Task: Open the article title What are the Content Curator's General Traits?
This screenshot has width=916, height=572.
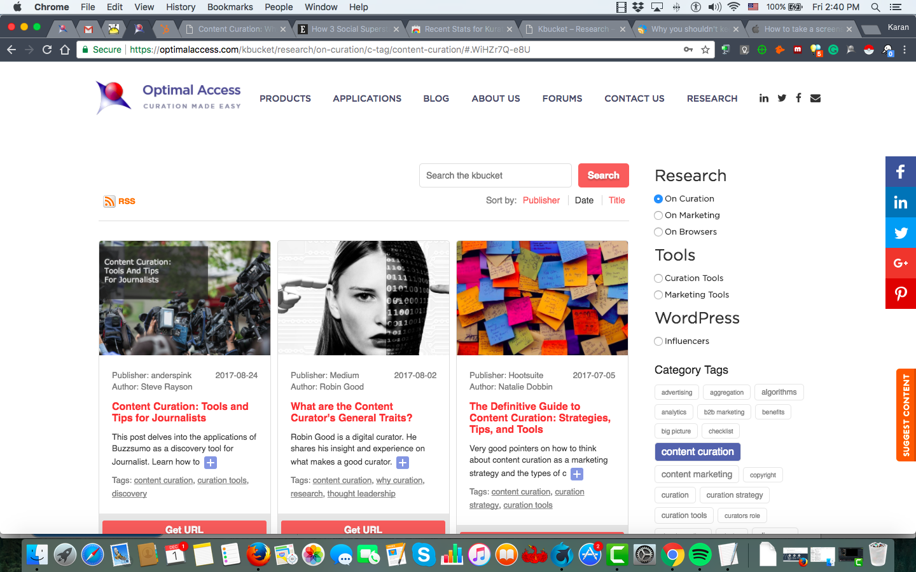Action: click(x=352, y=412)
